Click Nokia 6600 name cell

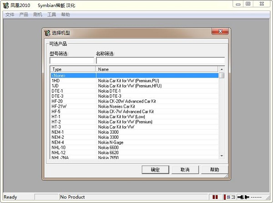(108, 147)
